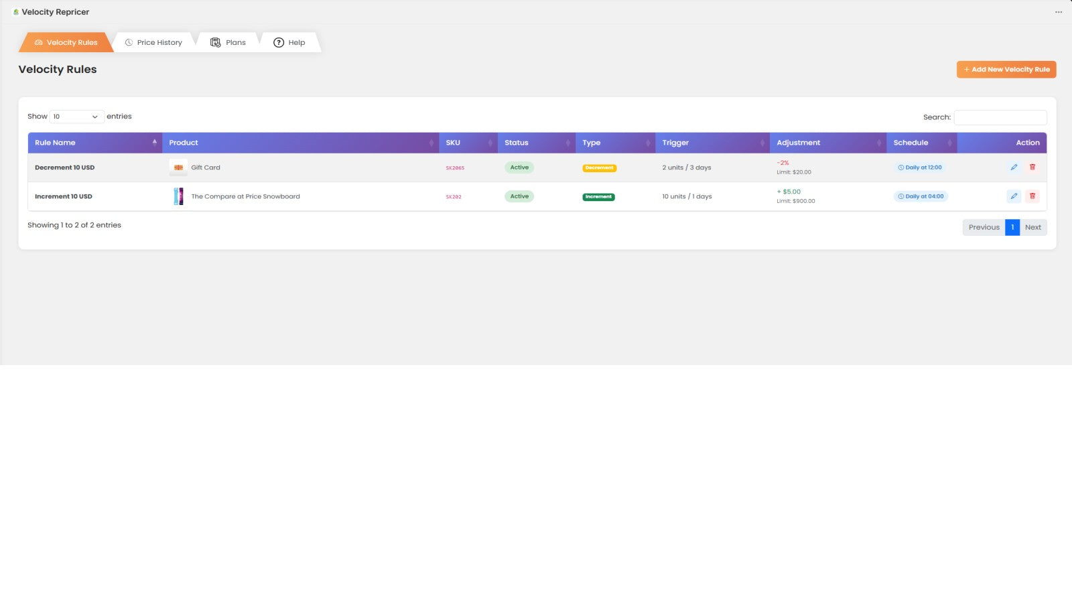Sort table by Adjustment column
Image resolution: width=1072 pixels, height=603 pixels.
coord(828,143)
